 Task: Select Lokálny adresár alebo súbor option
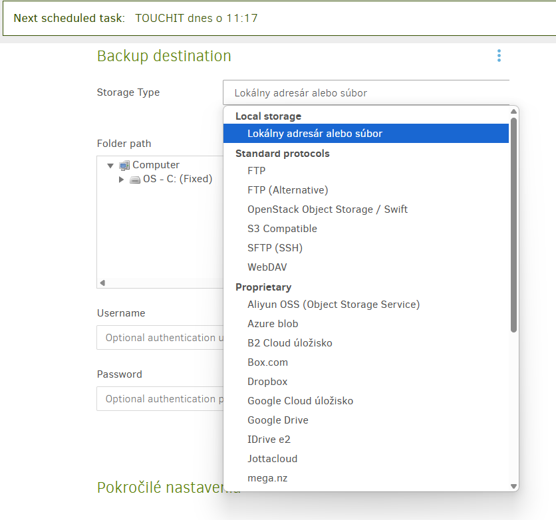pyautogui.click(x=315, y=134)
